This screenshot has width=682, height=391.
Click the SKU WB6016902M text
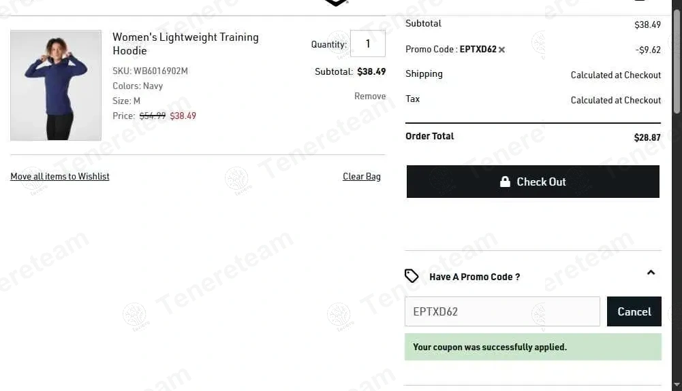(x=150, y=71)
